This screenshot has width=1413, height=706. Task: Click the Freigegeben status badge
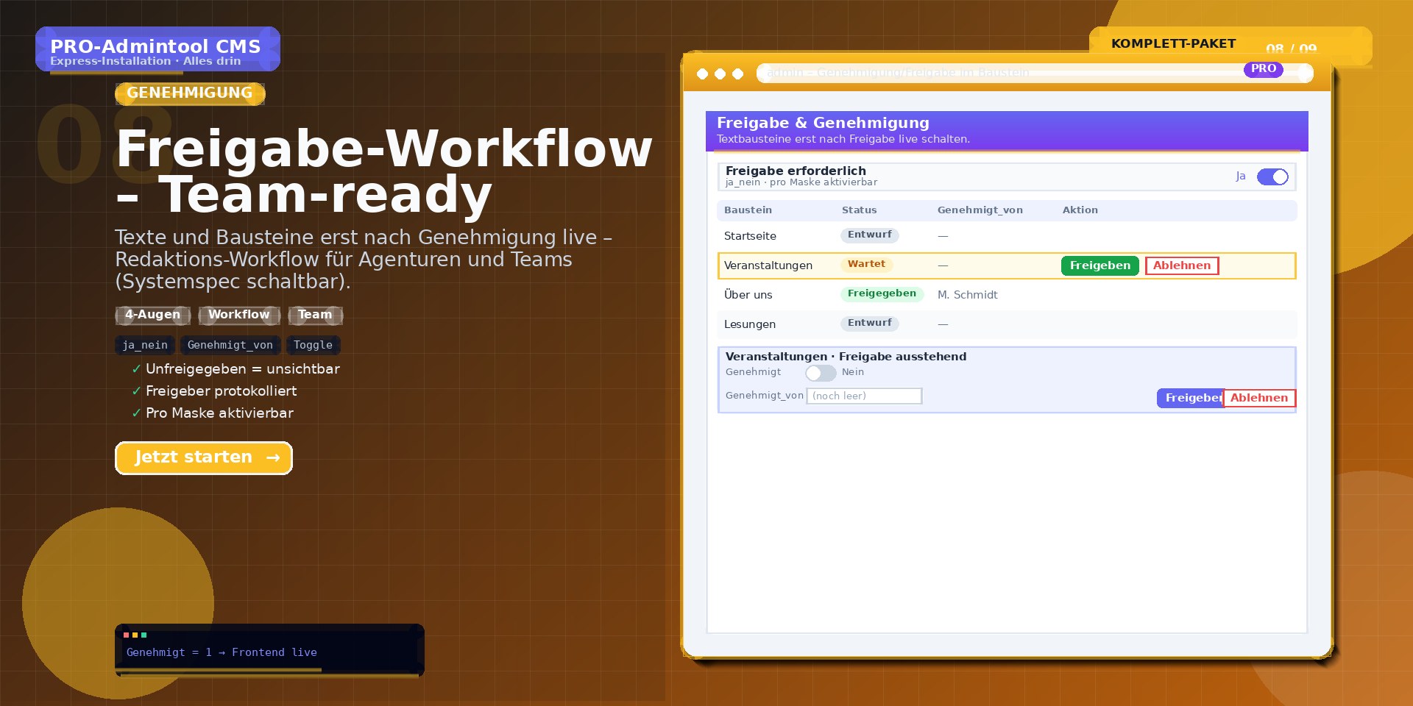click(882, 293)
